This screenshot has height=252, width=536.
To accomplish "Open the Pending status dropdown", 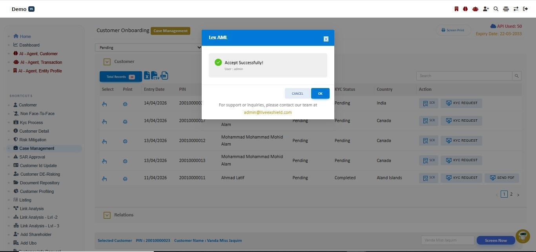I will tap(148, 47).
